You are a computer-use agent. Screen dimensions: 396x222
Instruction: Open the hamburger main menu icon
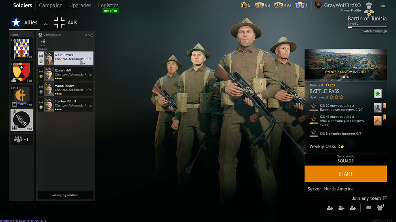(x=383, y=5)
